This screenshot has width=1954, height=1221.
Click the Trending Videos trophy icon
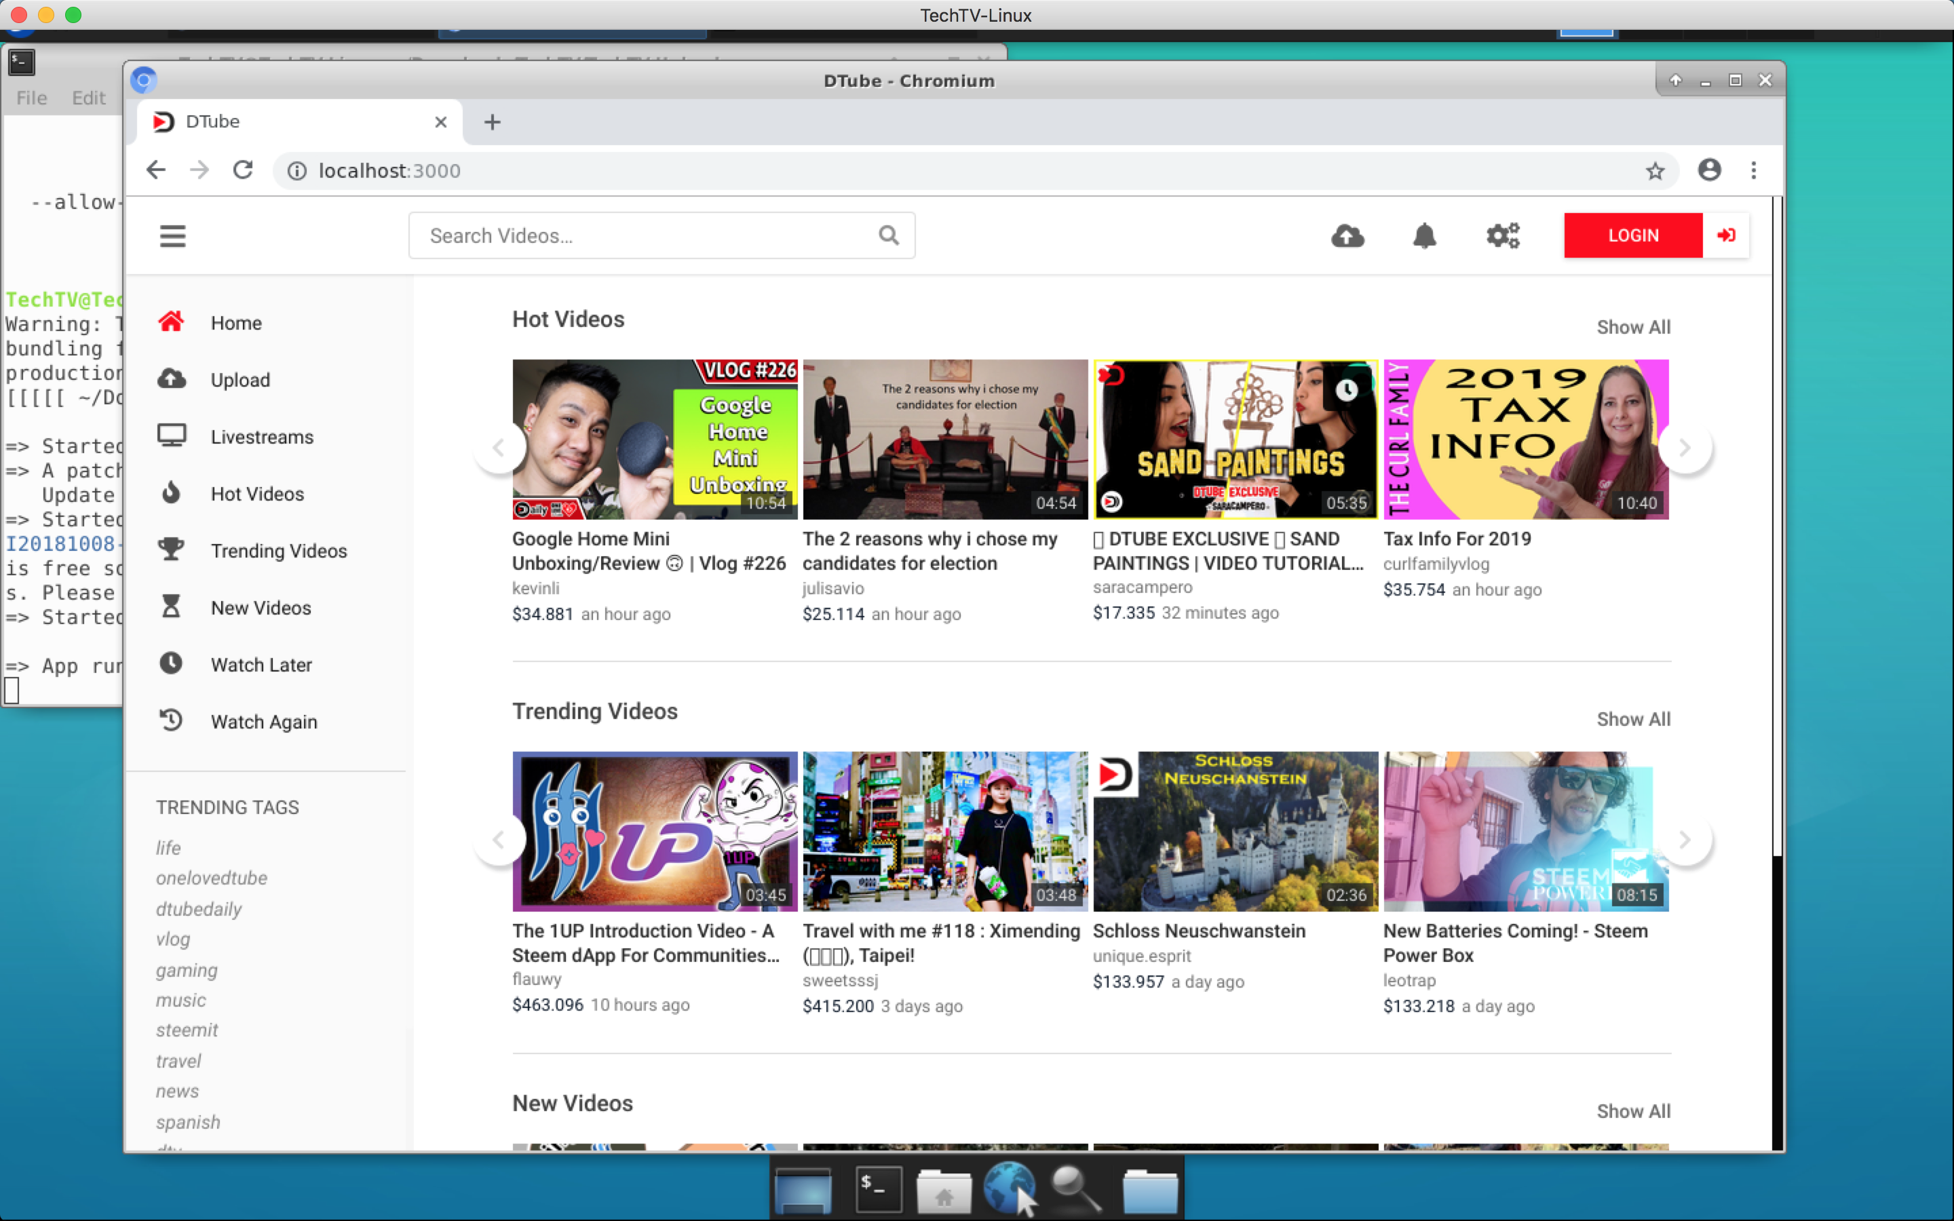click(x=170, y=550)
